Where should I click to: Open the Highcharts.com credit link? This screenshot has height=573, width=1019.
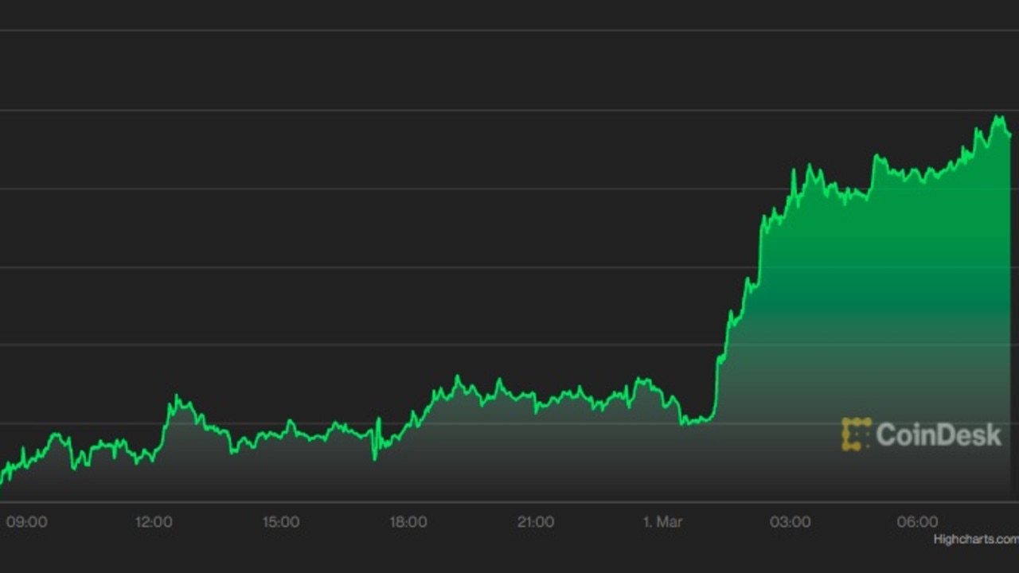(976, 540)
